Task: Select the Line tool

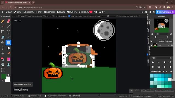Action: [x=8, y=26]
